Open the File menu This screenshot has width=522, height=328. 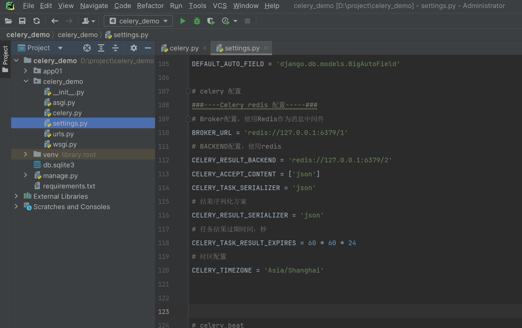pyautogui.click(x=28, y=6)
